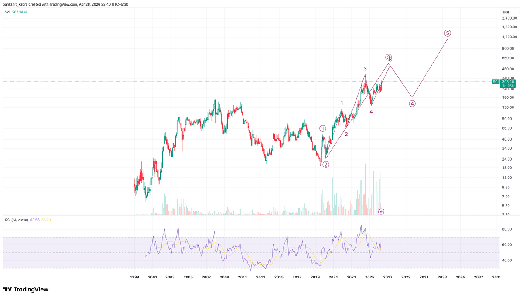Select the circled wave label 2 at the 2020 low
Viewport: 523px width, 298px height.
point(325,164)
